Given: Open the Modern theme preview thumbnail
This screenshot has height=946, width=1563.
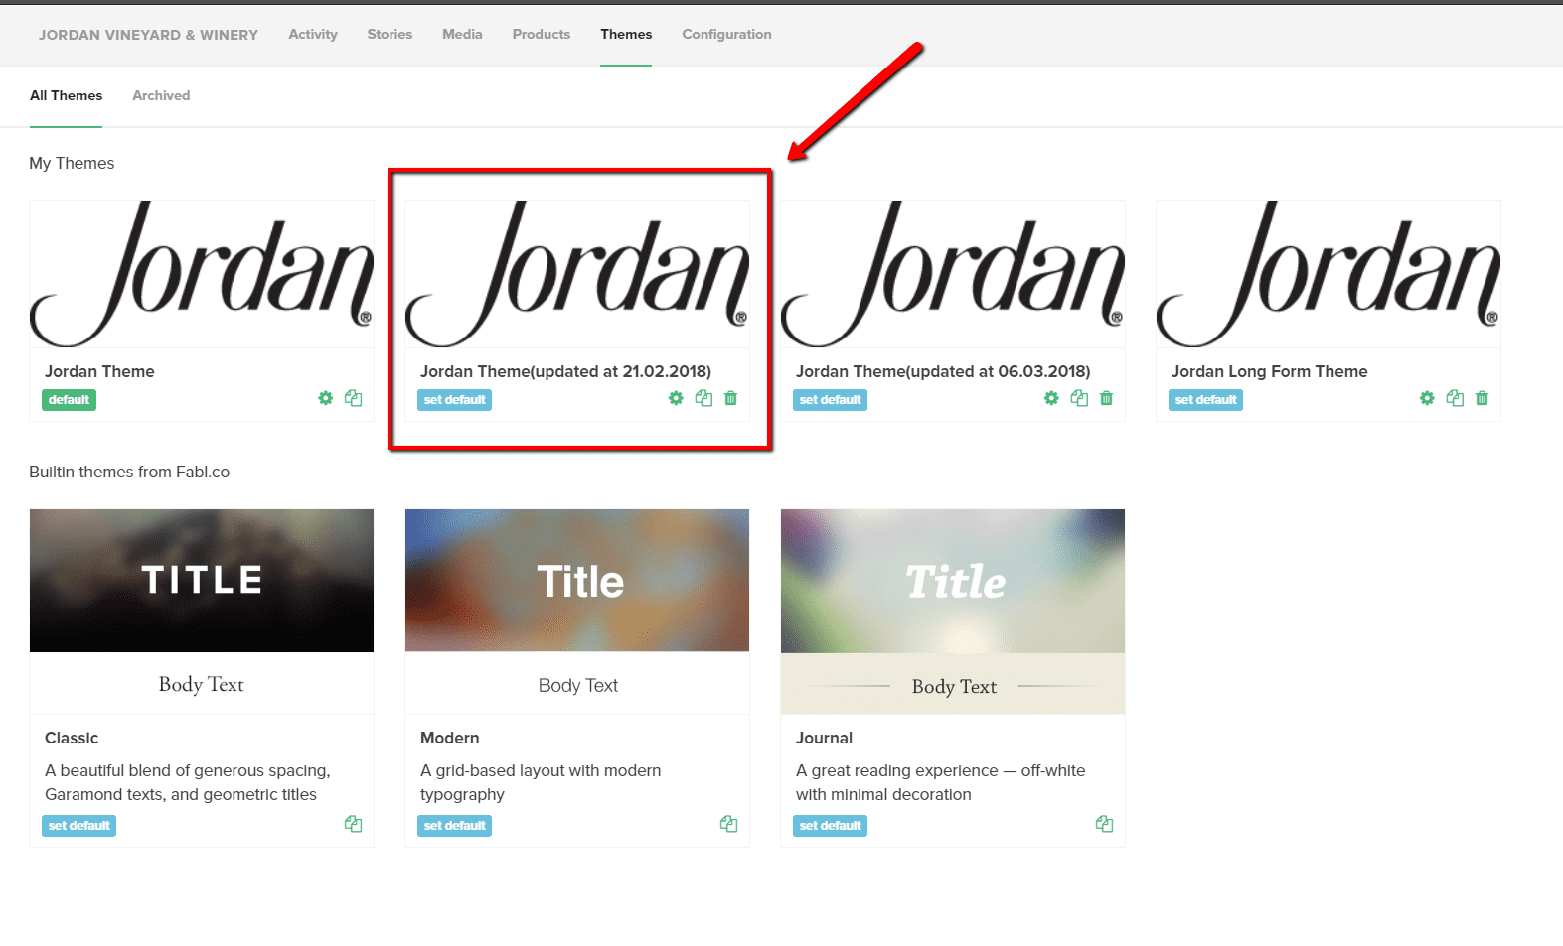Looking at the screenshot, I should [577, 581].
